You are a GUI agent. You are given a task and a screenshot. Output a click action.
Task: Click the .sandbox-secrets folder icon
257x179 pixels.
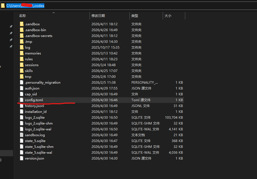click(x=22, y=36)
